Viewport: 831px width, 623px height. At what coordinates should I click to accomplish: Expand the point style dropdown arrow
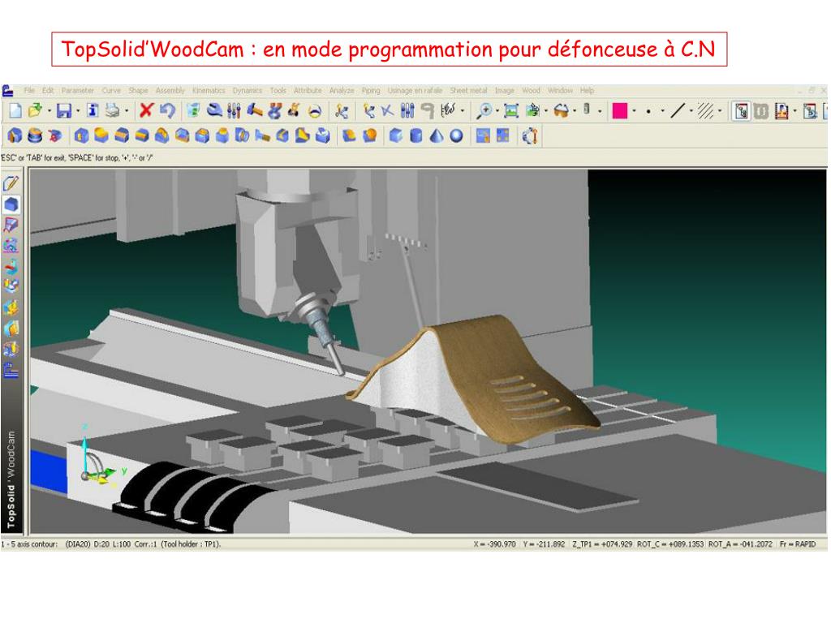(x=662, y=110)
